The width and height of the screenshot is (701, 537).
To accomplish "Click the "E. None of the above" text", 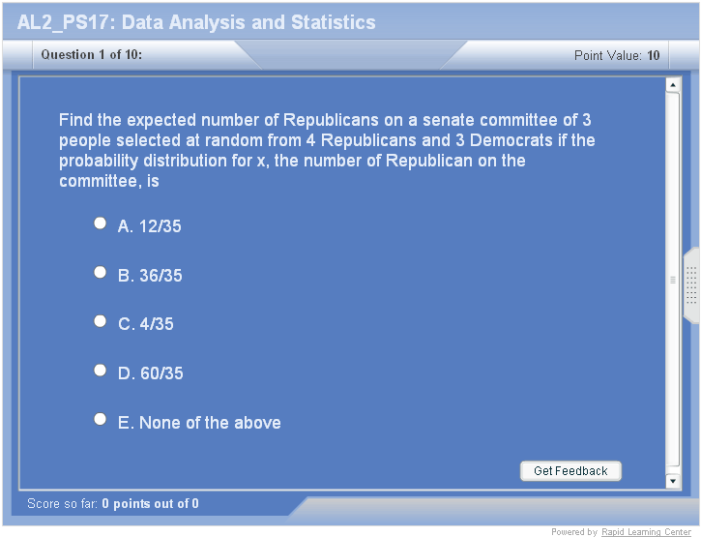I will [x=199, y=423].
